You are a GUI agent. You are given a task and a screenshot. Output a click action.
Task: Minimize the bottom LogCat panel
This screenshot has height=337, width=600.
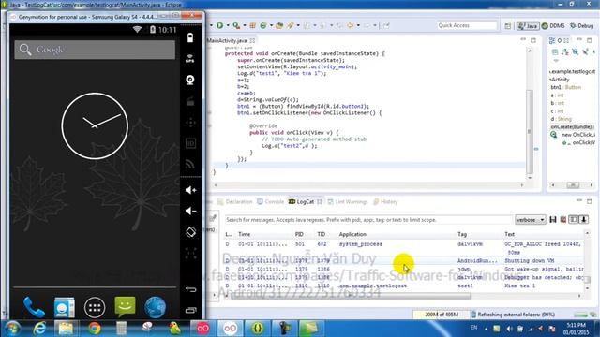[x=579, y=201]
